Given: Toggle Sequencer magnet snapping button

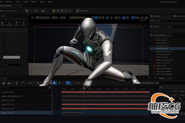Looking at the screenshot, I should click(x=68, y=83).
